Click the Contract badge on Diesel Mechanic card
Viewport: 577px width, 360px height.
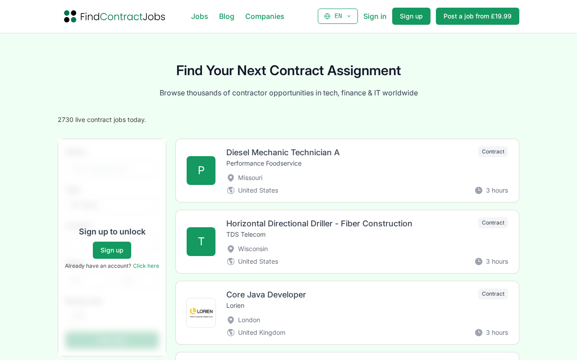click(x=493, y=152)
